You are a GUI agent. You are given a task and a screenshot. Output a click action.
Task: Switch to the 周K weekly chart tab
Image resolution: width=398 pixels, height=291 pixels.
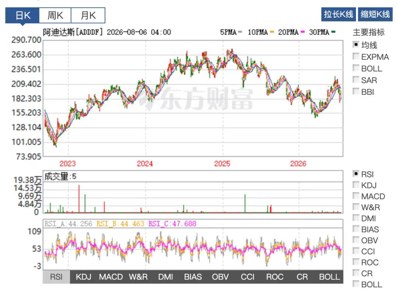click(x=55, y=15)
